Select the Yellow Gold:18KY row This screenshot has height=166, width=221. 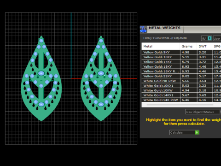[181, 66]
